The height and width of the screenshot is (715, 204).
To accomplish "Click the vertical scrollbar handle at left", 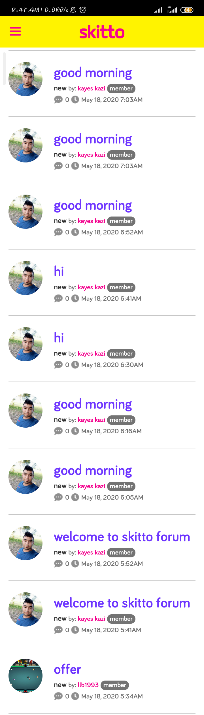I will pyautogui.click(x=4, y=69).
